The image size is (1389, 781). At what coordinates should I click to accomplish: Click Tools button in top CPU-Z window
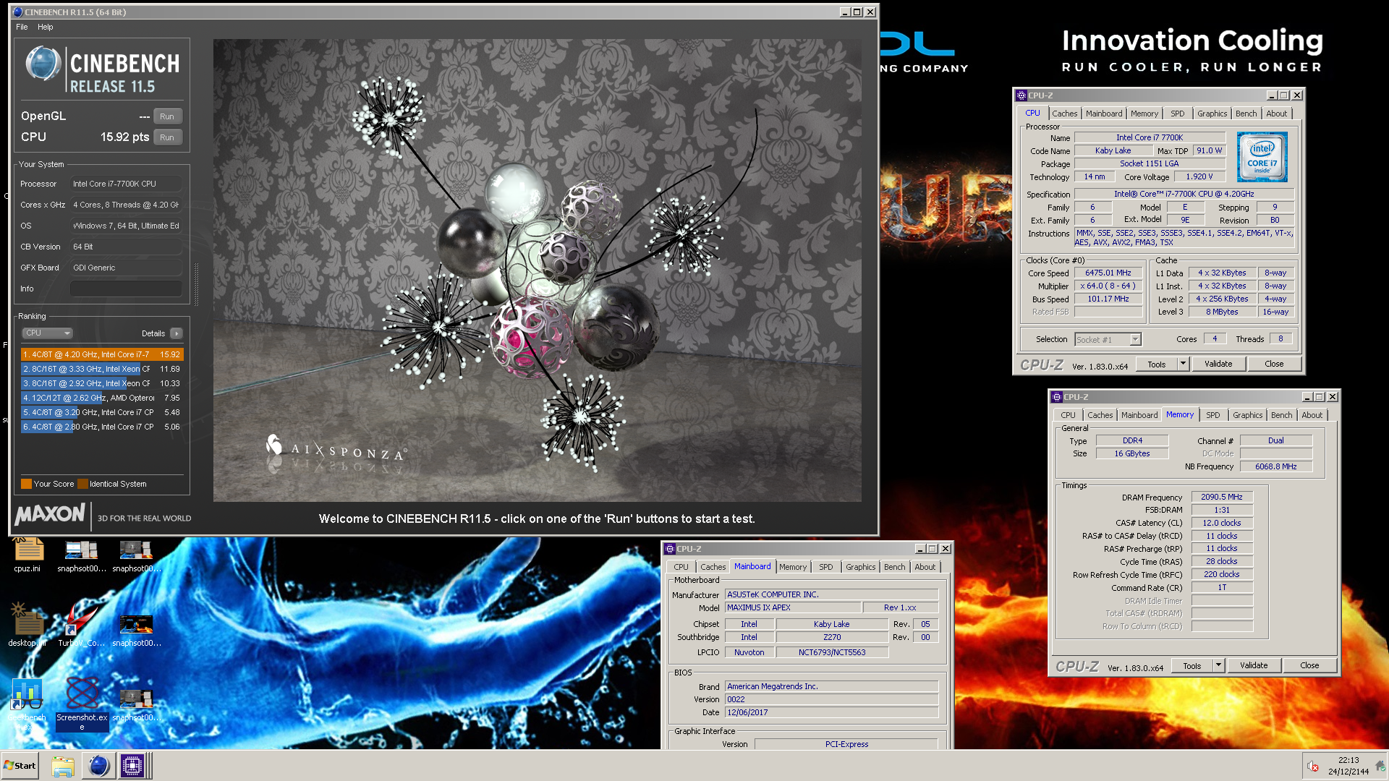1157,364
